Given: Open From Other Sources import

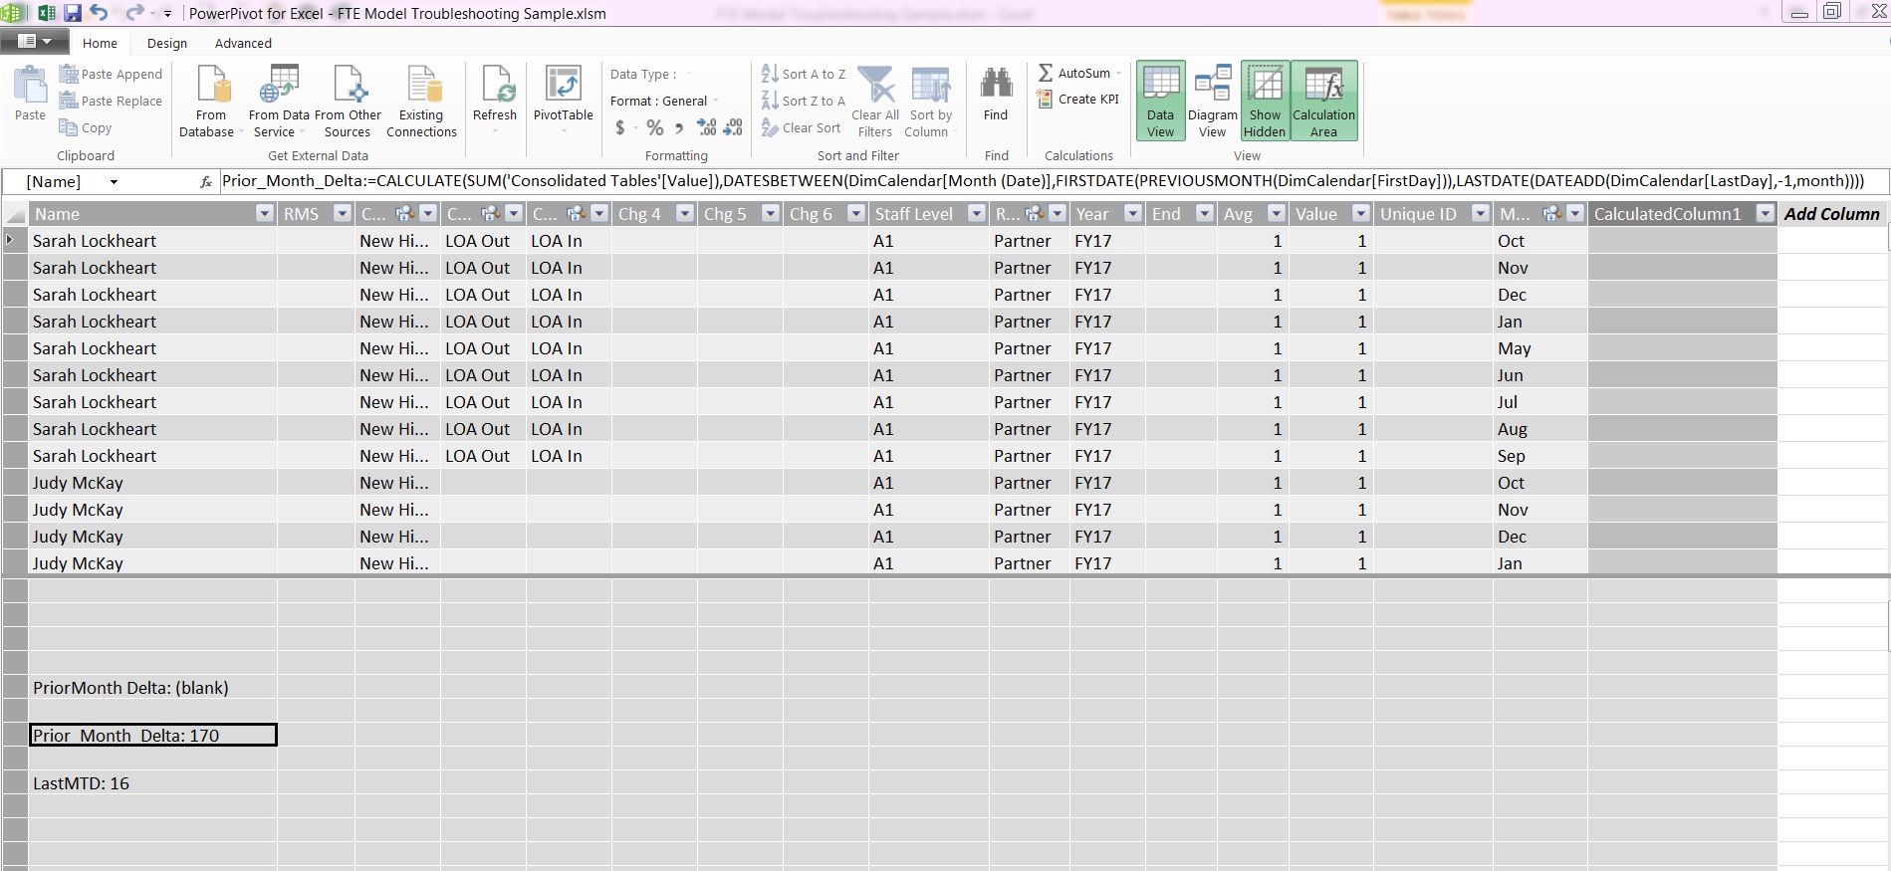Looking at the screenshot, I should (348, 101).
